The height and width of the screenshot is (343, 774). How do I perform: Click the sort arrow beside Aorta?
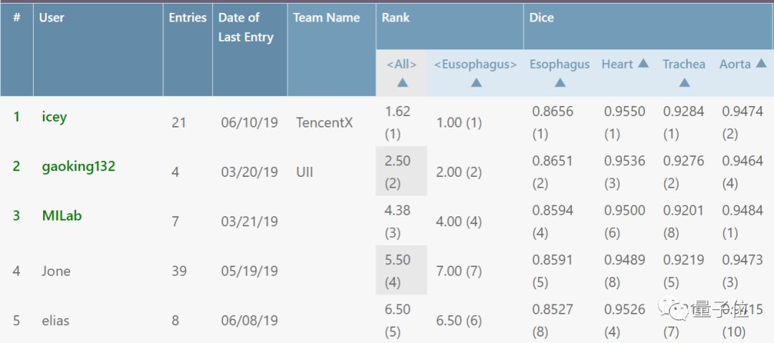click(760, 64)
